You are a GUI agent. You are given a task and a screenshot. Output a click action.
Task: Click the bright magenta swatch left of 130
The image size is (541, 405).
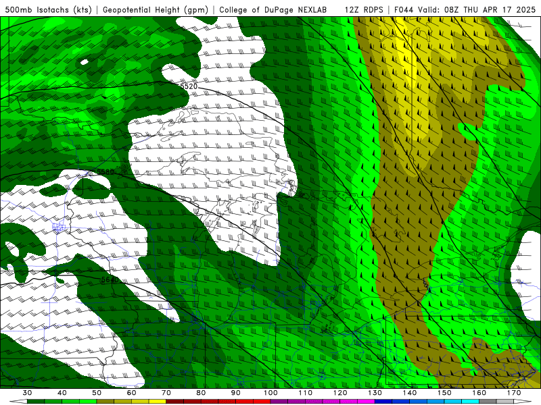tap(366, 402)
